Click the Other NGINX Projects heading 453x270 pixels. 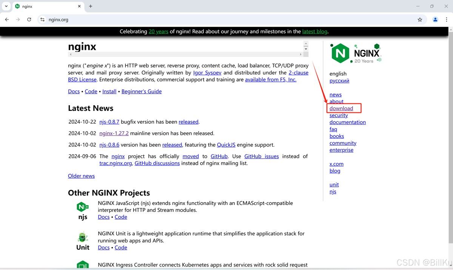[x=109, y=193]
